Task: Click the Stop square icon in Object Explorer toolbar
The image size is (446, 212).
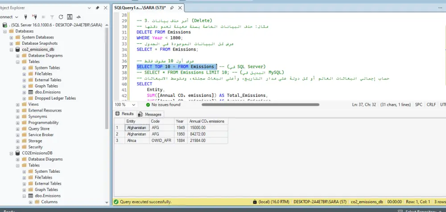Action: pyautogui.click(x=44, y=17)
